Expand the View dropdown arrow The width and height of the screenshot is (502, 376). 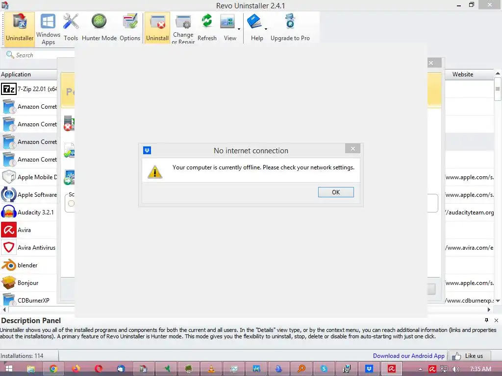pyautogui.click(x=239, y=29)
